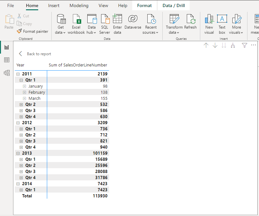Go to next level in hierarchy
The image size is (259, 216).
tap(224, 45)
